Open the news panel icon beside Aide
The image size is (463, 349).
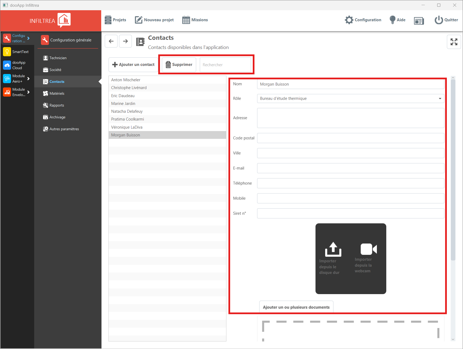tap(419, 21)
